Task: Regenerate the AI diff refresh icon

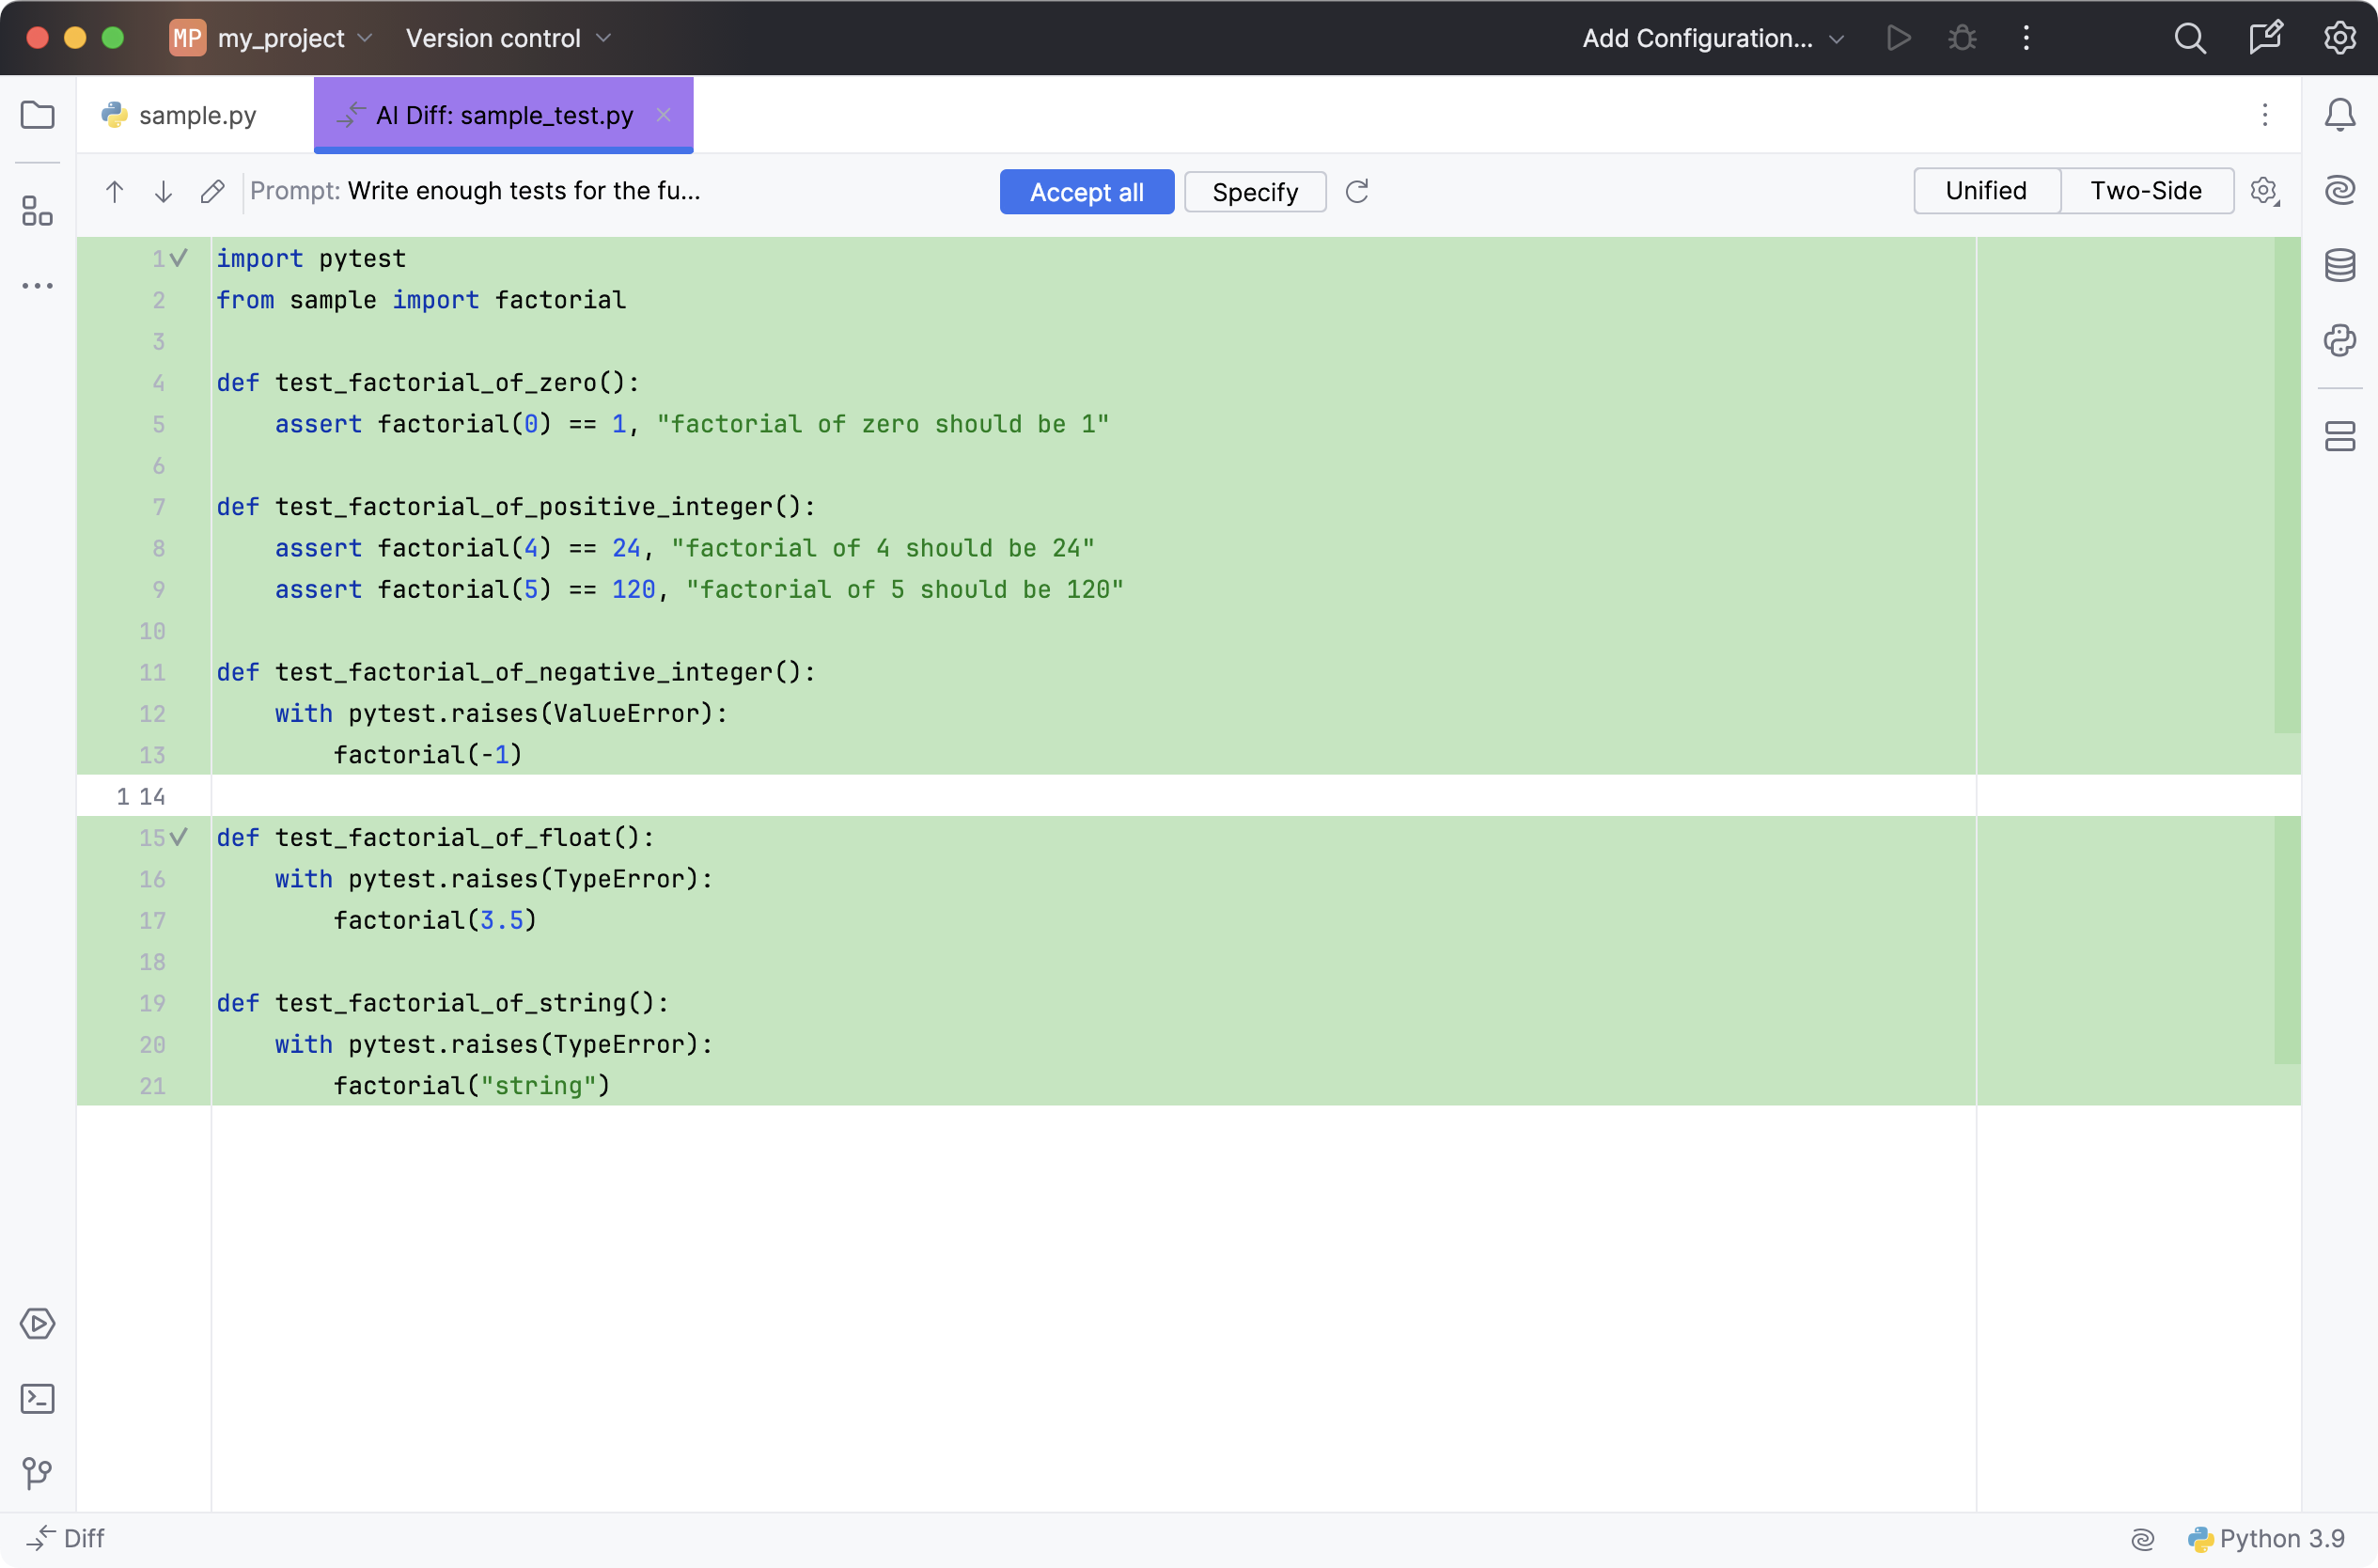Action: pos(1356,191)
